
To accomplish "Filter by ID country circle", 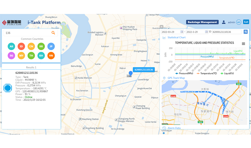I will 21,46.
